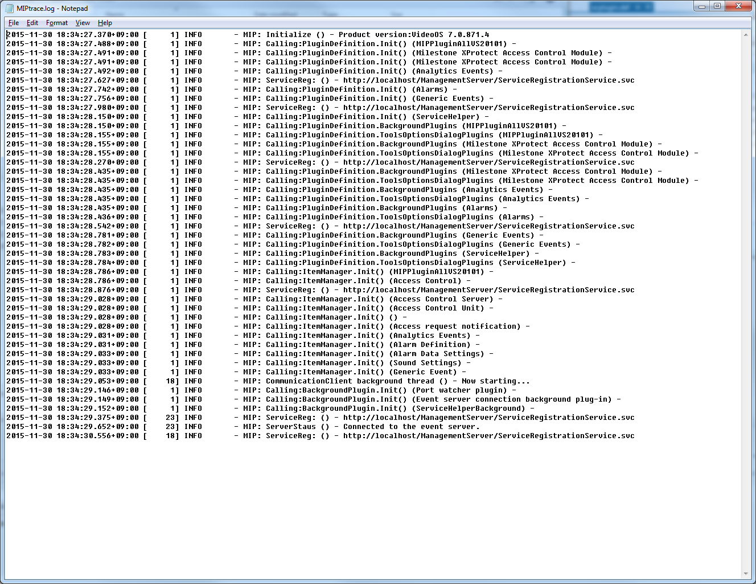Viewport: 756px width, 584px height.
Task: Click the 'Sound Settings' log entry
Action: pyautogui.click(x=427, y=363)
